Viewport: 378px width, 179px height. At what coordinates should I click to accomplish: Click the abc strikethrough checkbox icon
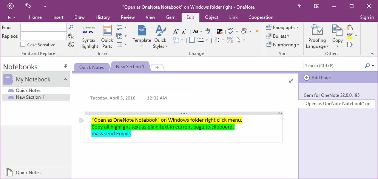[x=201, y=40]
